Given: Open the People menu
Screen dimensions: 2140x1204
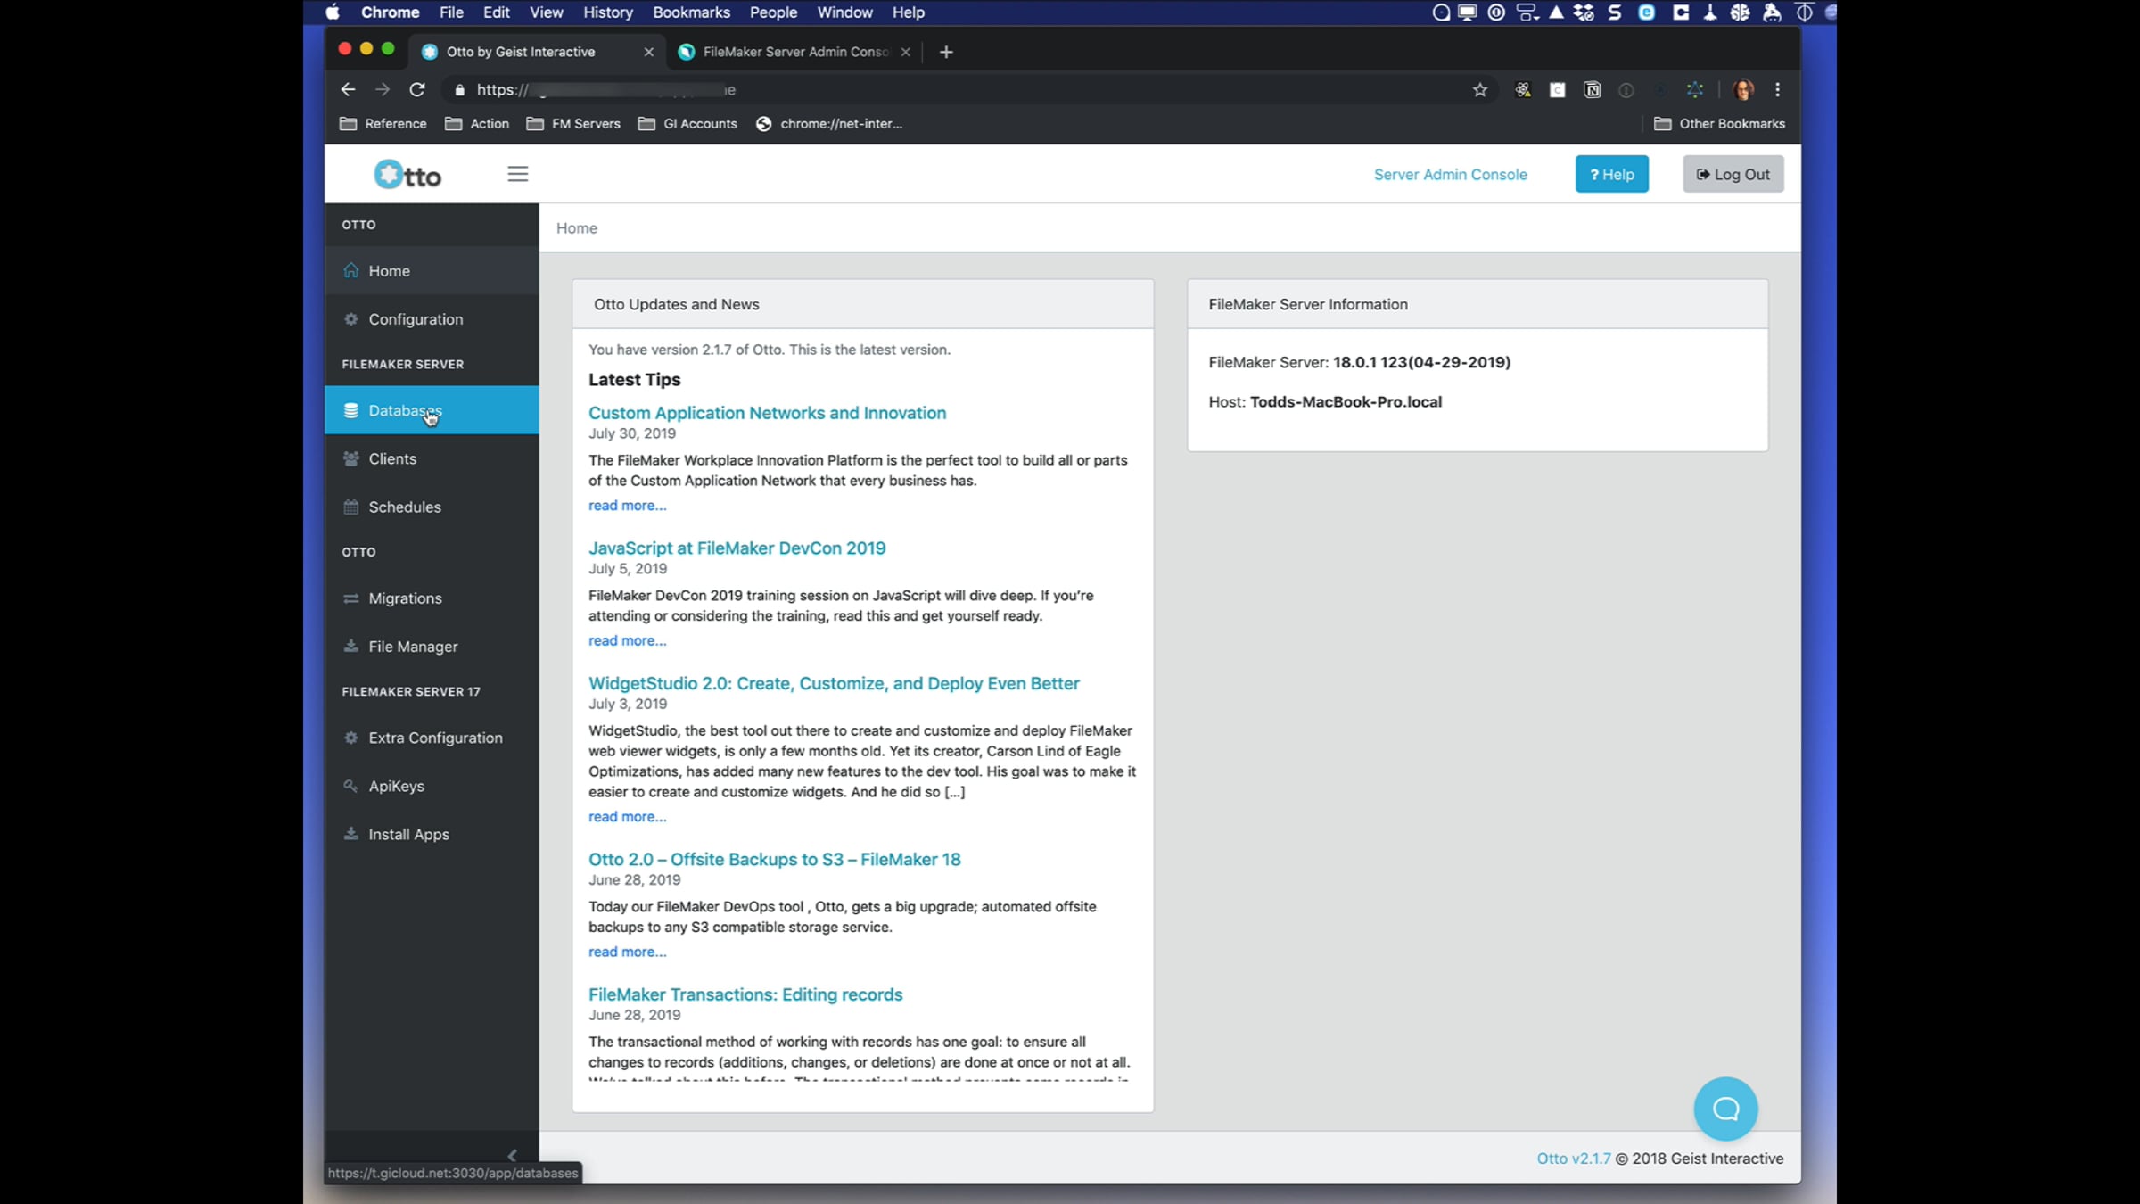Looking at the screenshot, I should pyautogui.click(x=773, y=12).
